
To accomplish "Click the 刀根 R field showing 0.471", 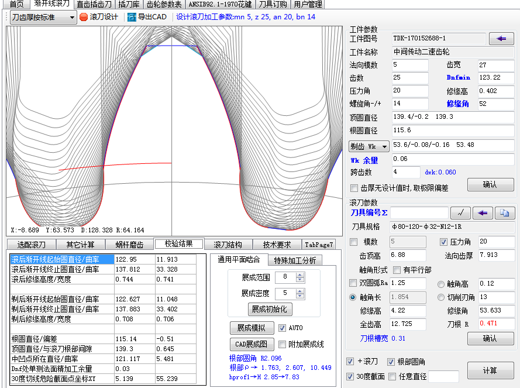I will pyautogui.click(x=497, y=324).
